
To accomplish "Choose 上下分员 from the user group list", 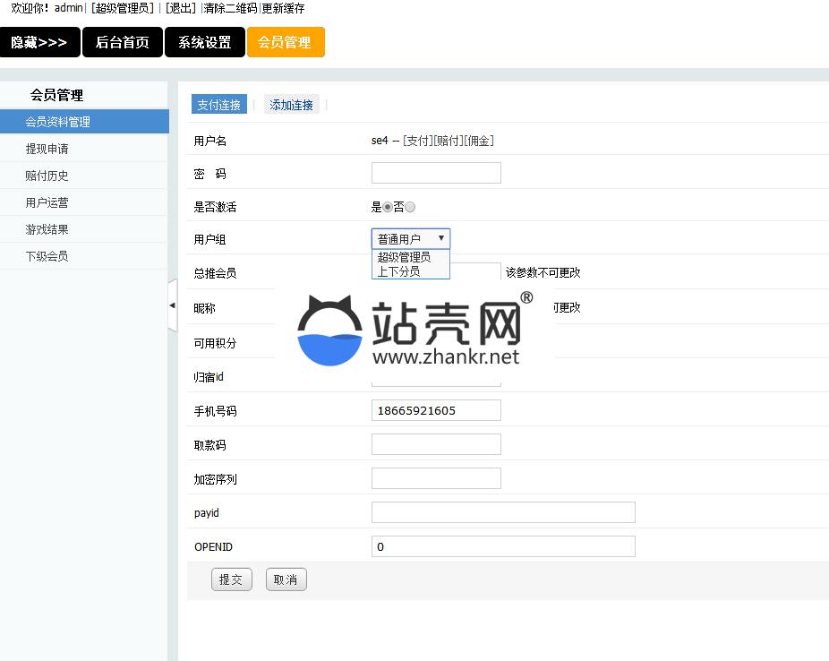I will pos(398,270).
